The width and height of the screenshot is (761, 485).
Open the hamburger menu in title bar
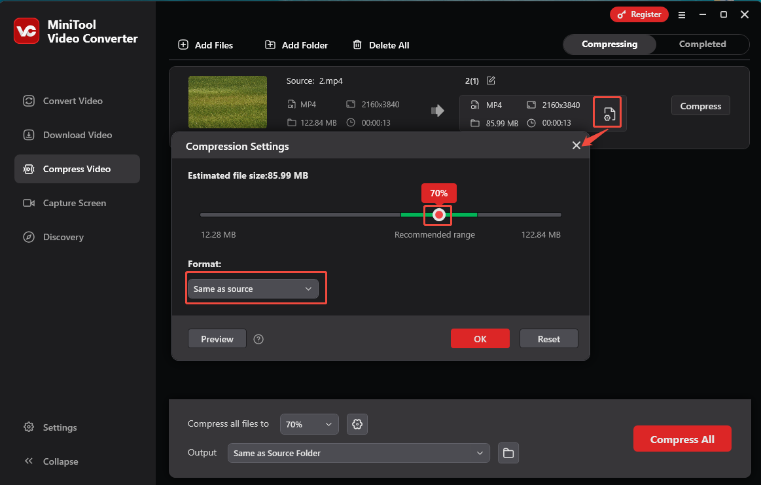(681, 15)
